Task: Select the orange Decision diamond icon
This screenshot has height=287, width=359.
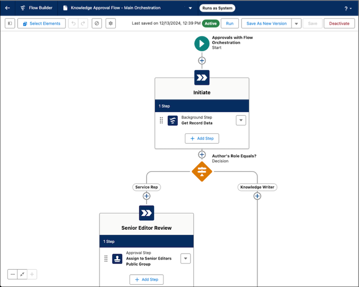Action: [x=202, y=171]
